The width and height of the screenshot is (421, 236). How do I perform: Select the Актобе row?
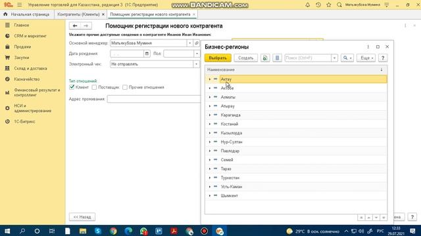pyautogui.click(x=296, y=88)
